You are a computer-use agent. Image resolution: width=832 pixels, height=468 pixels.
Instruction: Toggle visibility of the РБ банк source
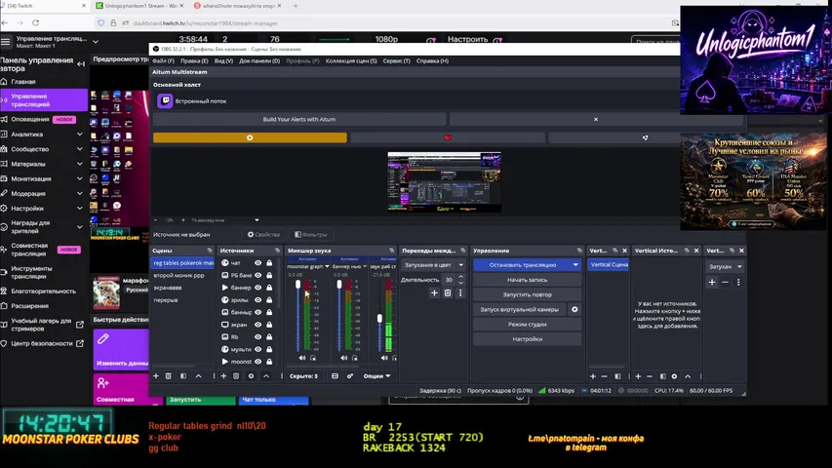(x=258, y=275)
